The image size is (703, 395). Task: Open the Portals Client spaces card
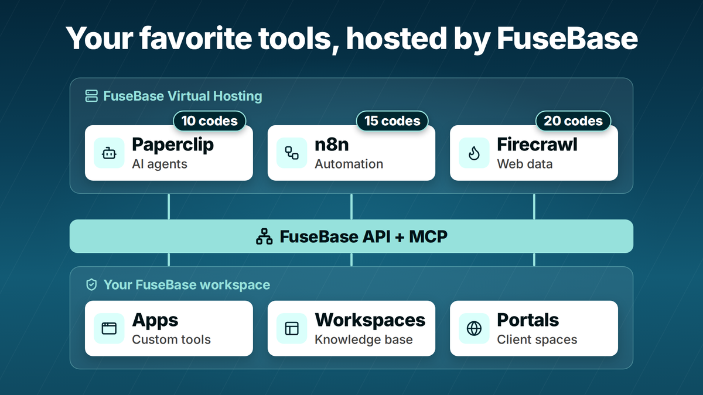point(534,328)
